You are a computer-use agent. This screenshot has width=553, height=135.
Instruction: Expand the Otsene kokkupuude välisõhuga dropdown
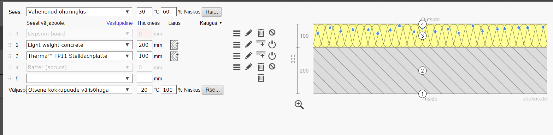[79, 90]
